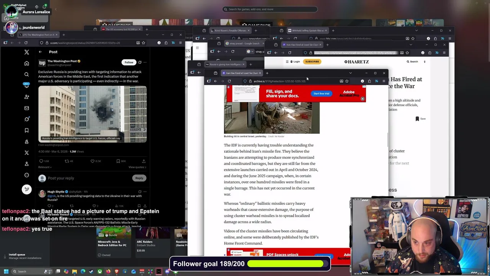Open Bookmarks in X sidebar
The image size is (490, 276).
coord(26,130)
